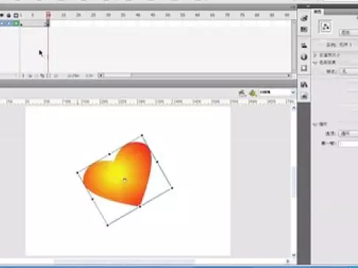The height and width of the screenshot is (268, 358).
Task: Open the Transform panel icon
Action: (304, 68)
